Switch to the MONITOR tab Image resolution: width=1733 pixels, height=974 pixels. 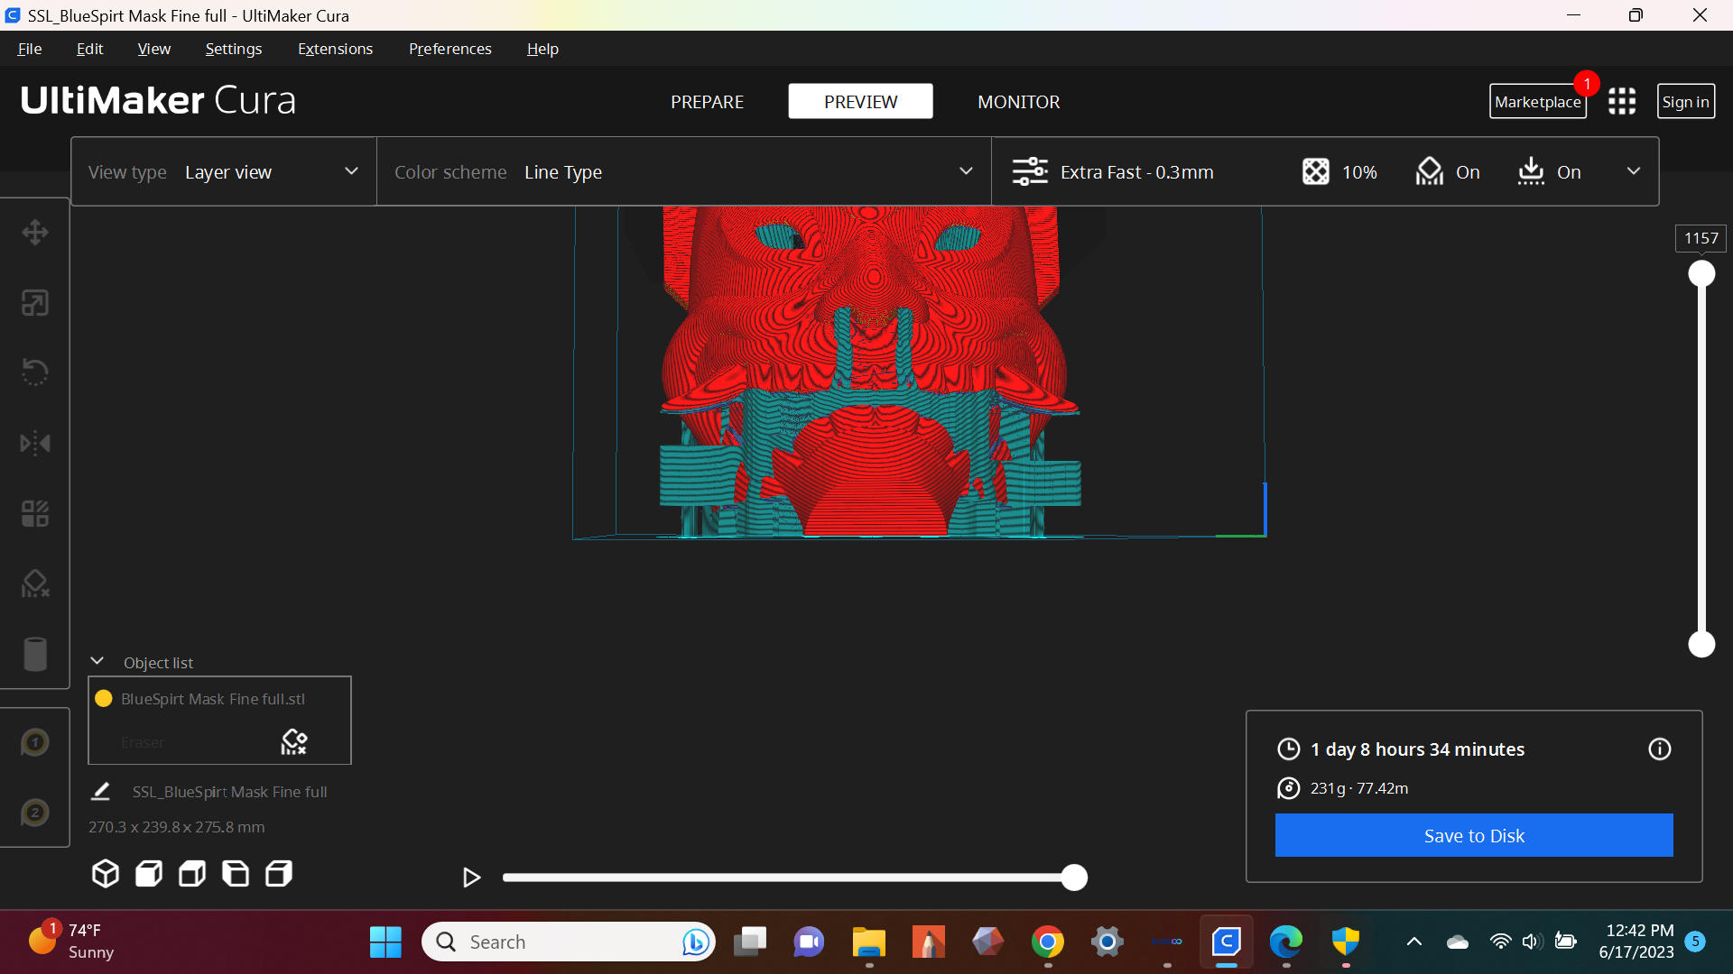(x=1018, y=101)
